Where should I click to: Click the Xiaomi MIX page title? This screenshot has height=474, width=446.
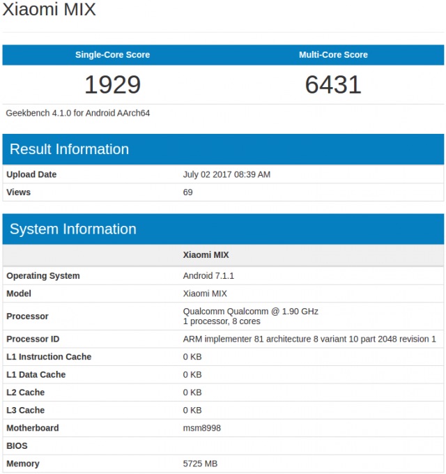coord(49,9)
